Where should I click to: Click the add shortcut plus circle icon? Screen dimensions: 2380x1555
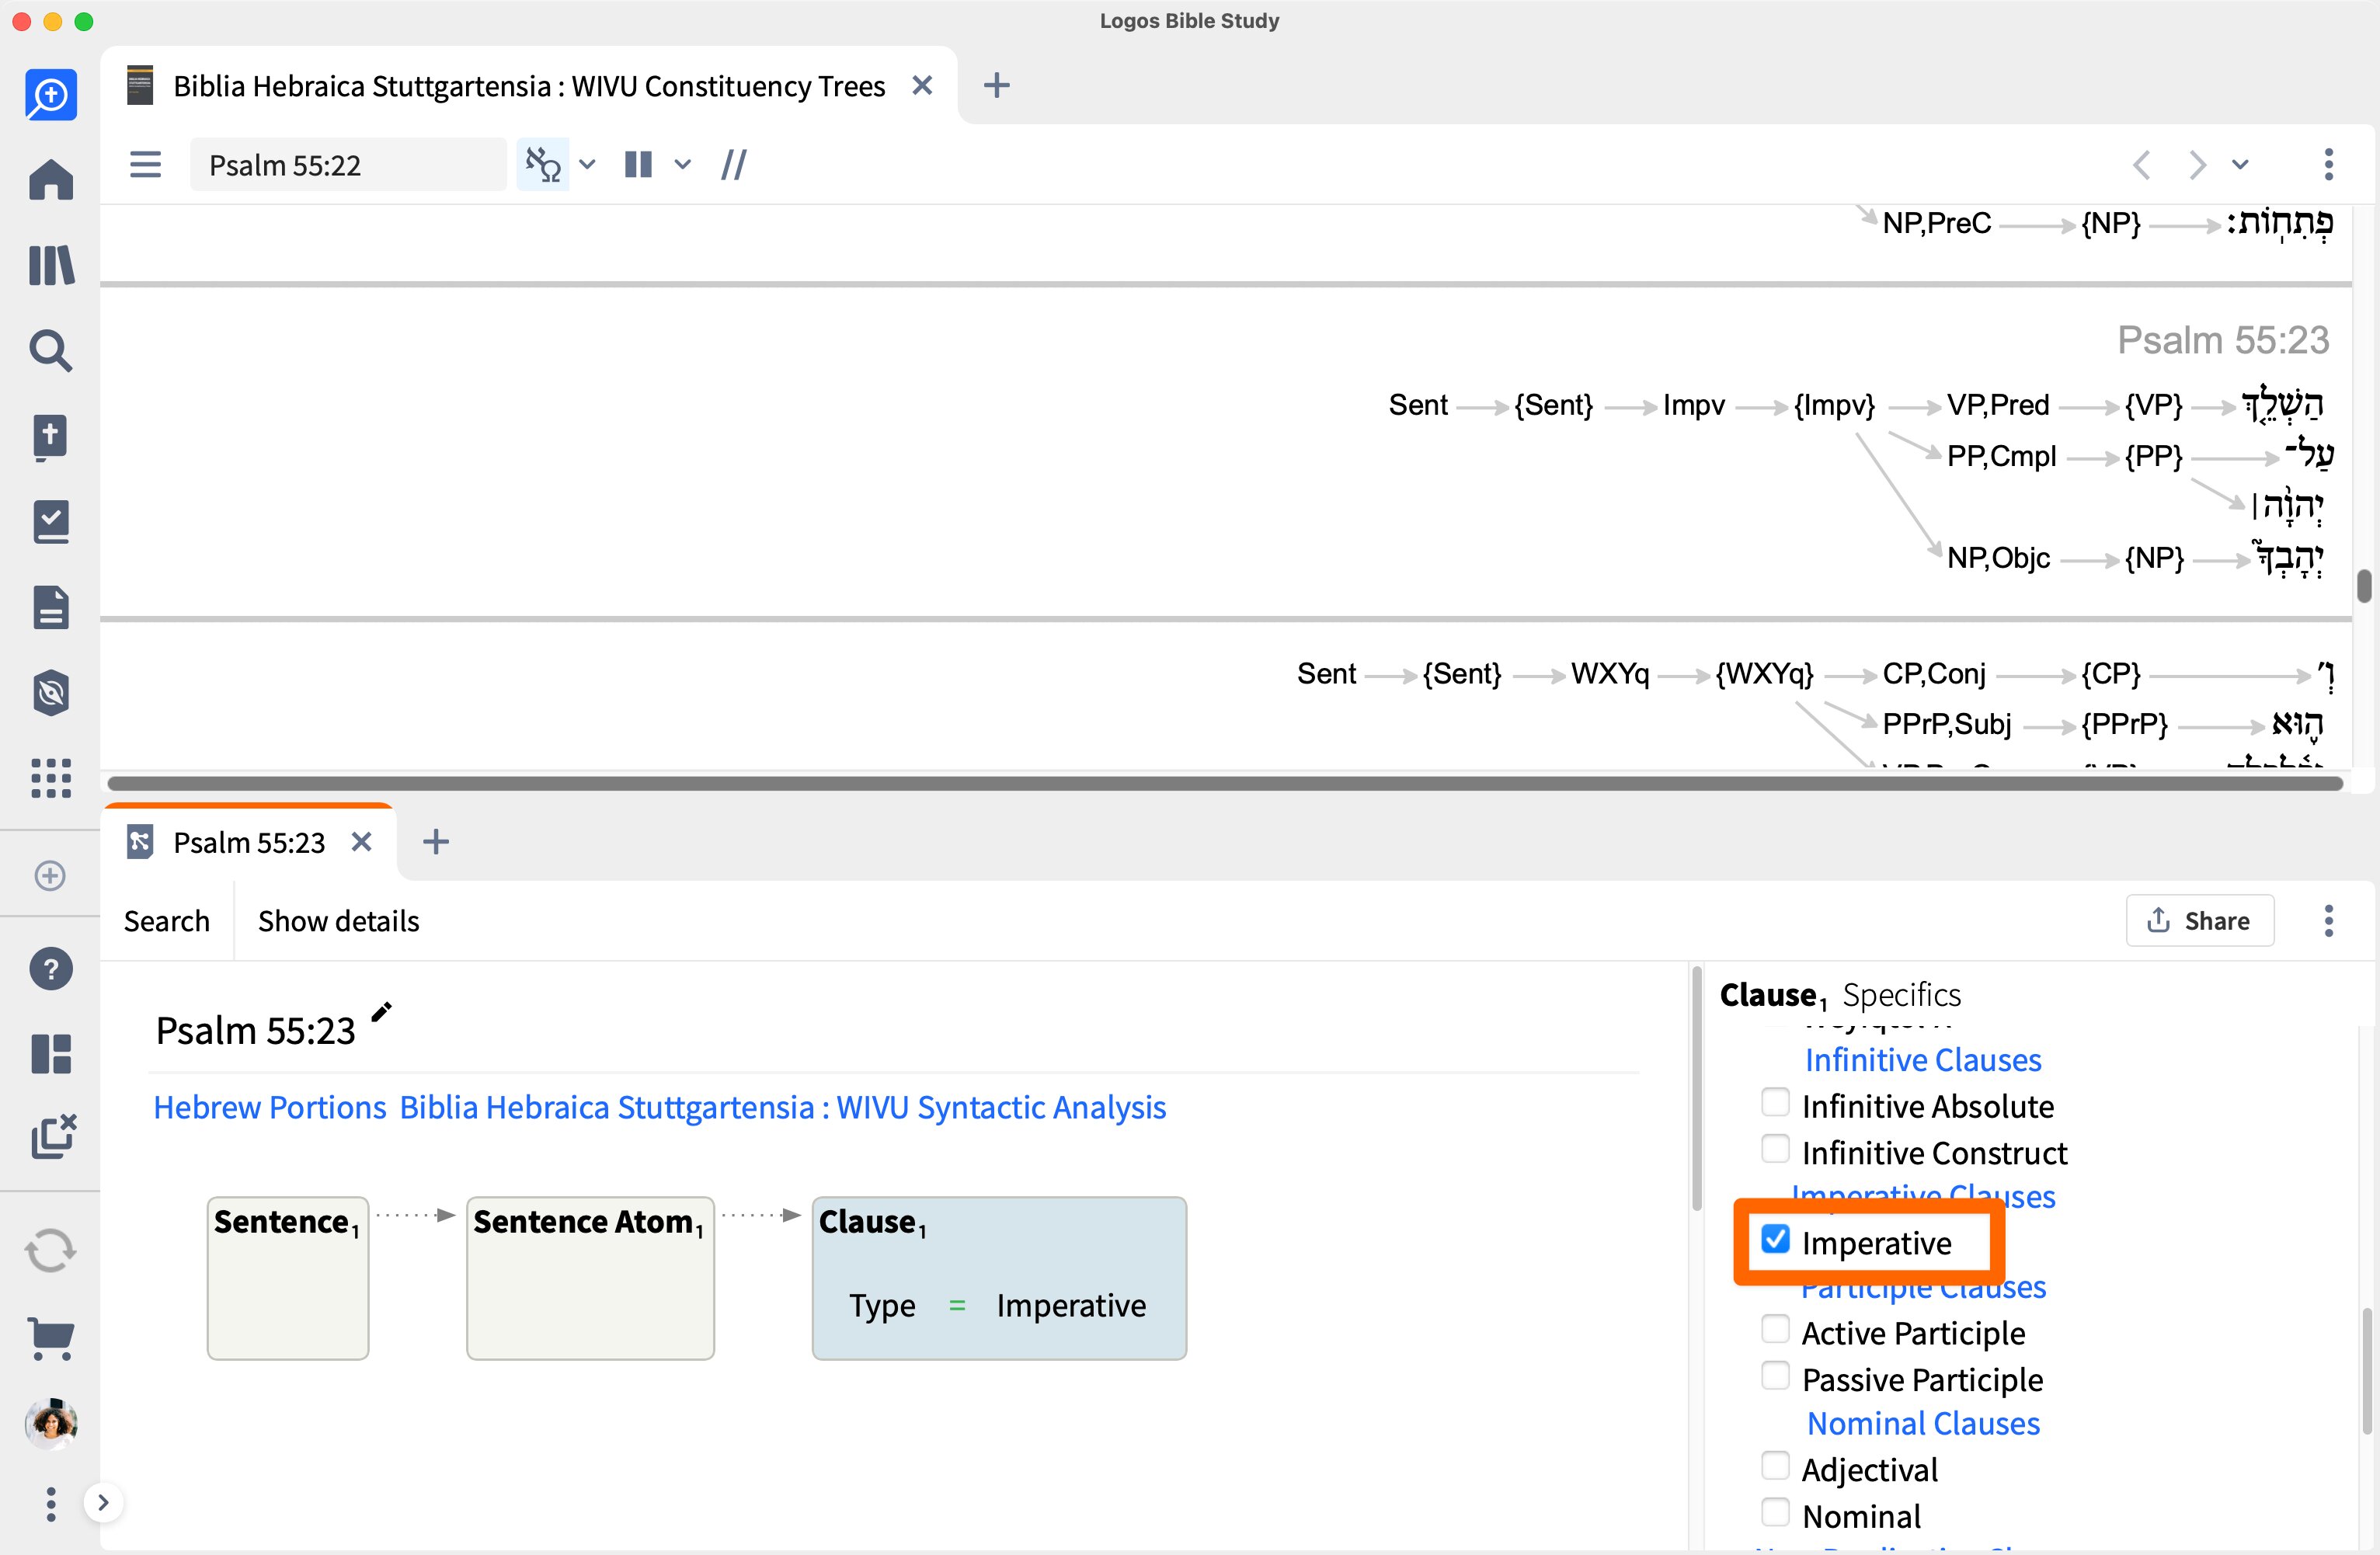coord(50,876)
